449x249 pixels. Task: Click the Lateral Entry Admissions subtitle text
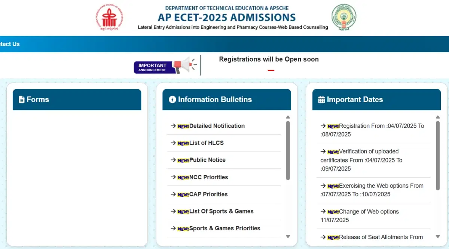pyautogui.click(x=233, y=27)
